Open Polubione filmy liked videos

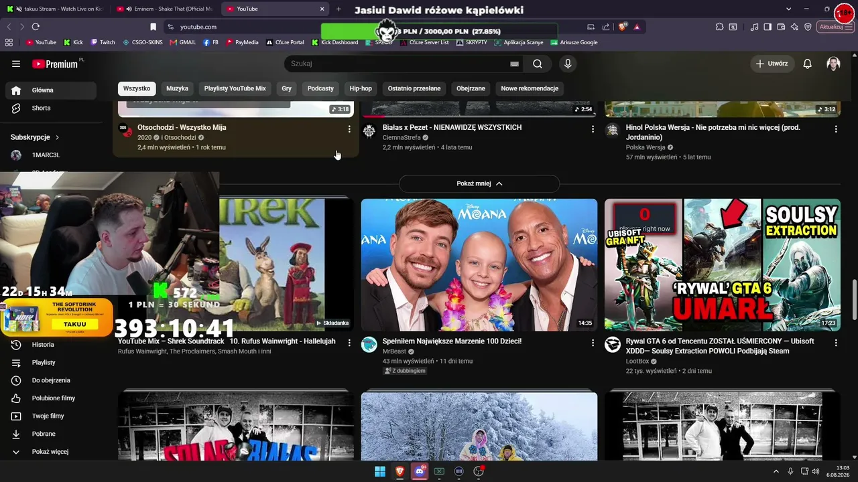point(51,398)
